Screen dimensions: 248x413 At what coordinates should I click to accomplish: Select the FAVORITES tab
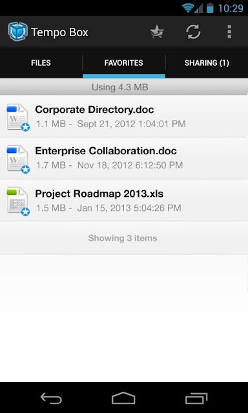point(123,63)
